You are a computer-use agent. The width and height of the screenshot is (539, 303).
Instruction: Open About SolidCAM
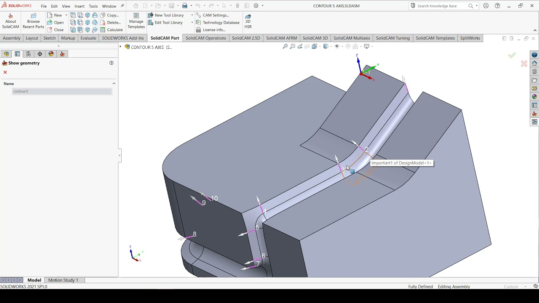11,21
